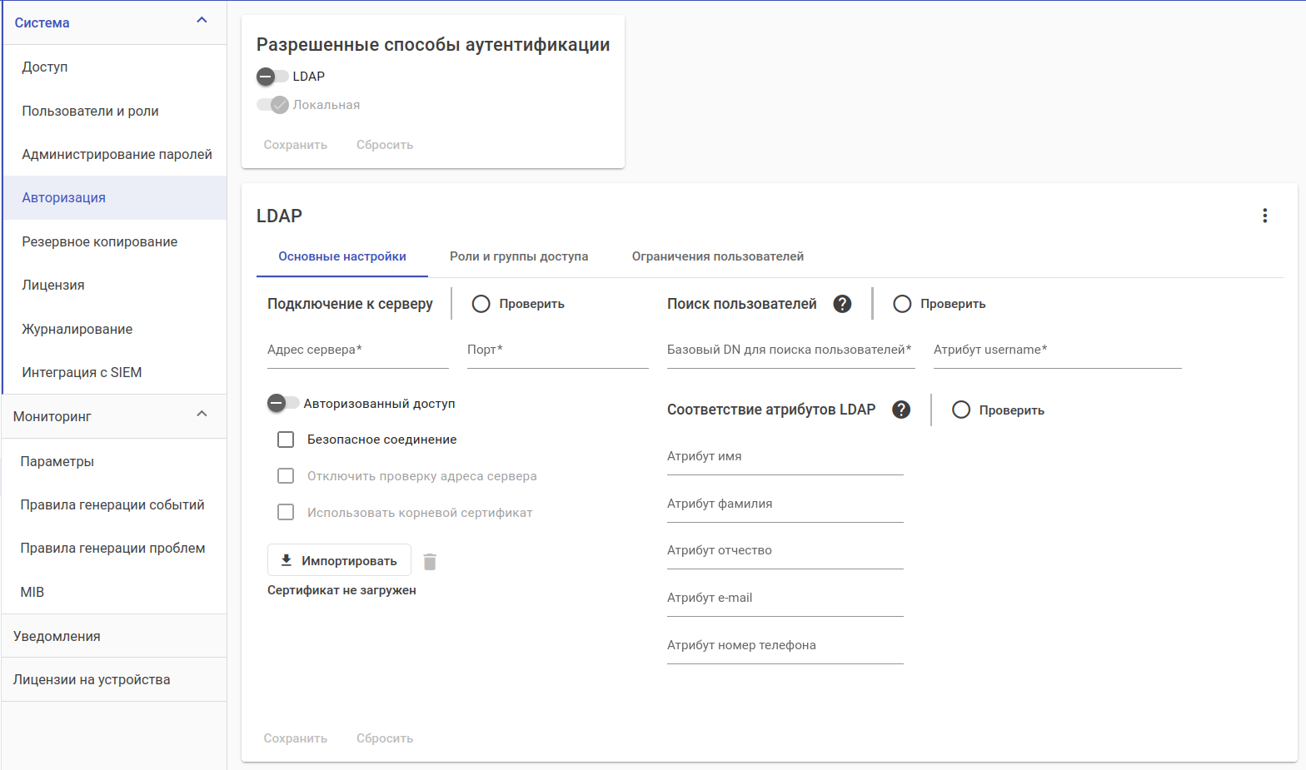Image resolution: width=1306 pixels, height=770 pixels.
Task: Toggle the LDAP authentication switch
Action: click(272, 77)
